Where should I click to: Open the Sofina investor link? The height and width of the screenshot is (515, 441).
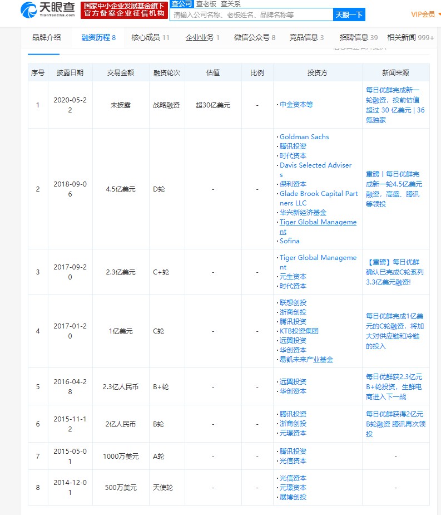(289, 241)
